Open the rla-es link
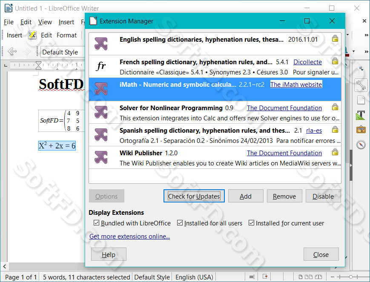 pyautogui.click(x=314, y=131)
